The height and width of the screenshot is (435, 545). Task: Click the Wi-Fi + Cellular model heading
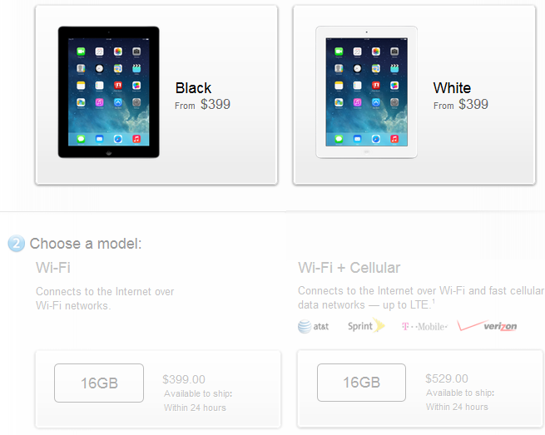click(349, 268)
